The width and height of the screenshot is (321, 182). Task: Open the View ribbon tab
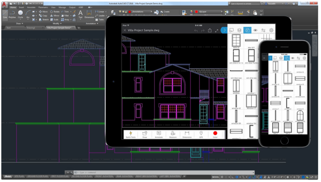coord(53,8)
